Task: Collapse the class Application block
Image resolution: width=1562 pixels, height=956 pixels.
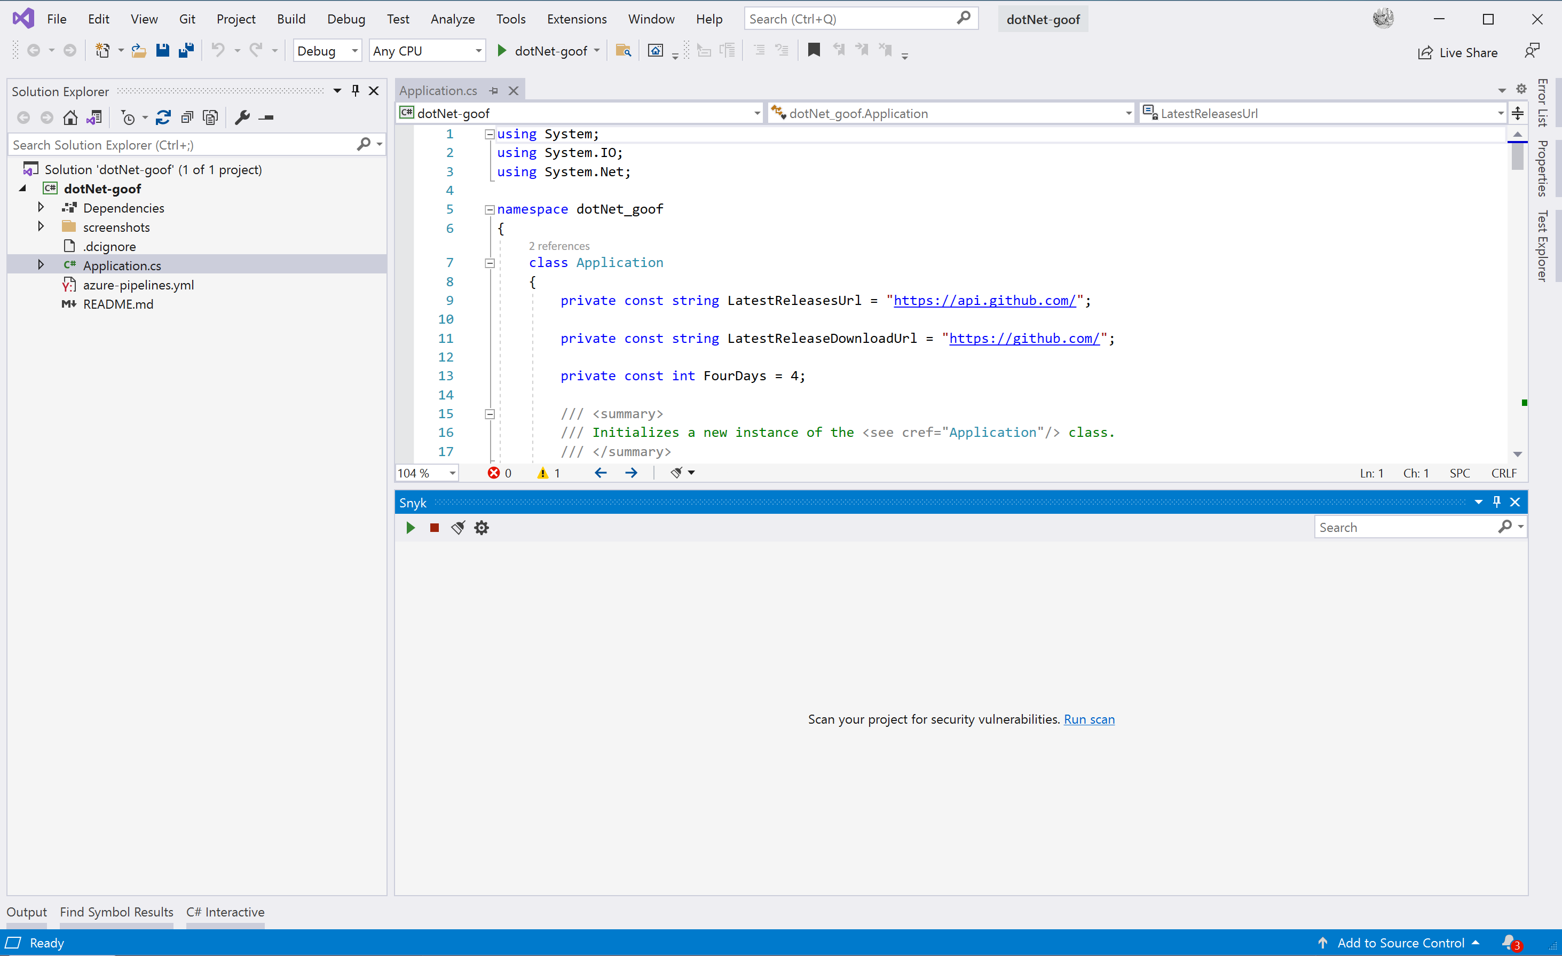Action: pyautogui.click(x=490, y=263)
